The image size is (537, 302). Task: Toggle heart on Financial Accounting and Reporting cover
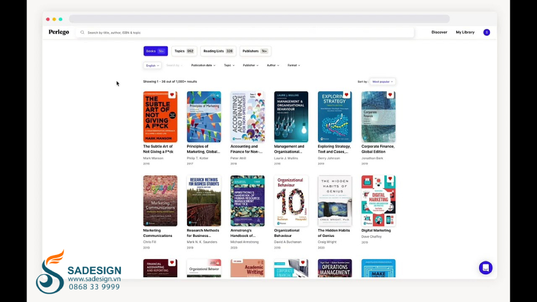click(173, 263)
